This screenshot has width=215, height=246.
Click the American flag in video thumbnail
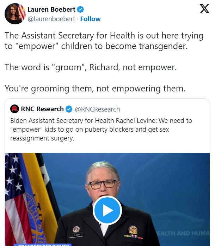(x=15, y=199)
